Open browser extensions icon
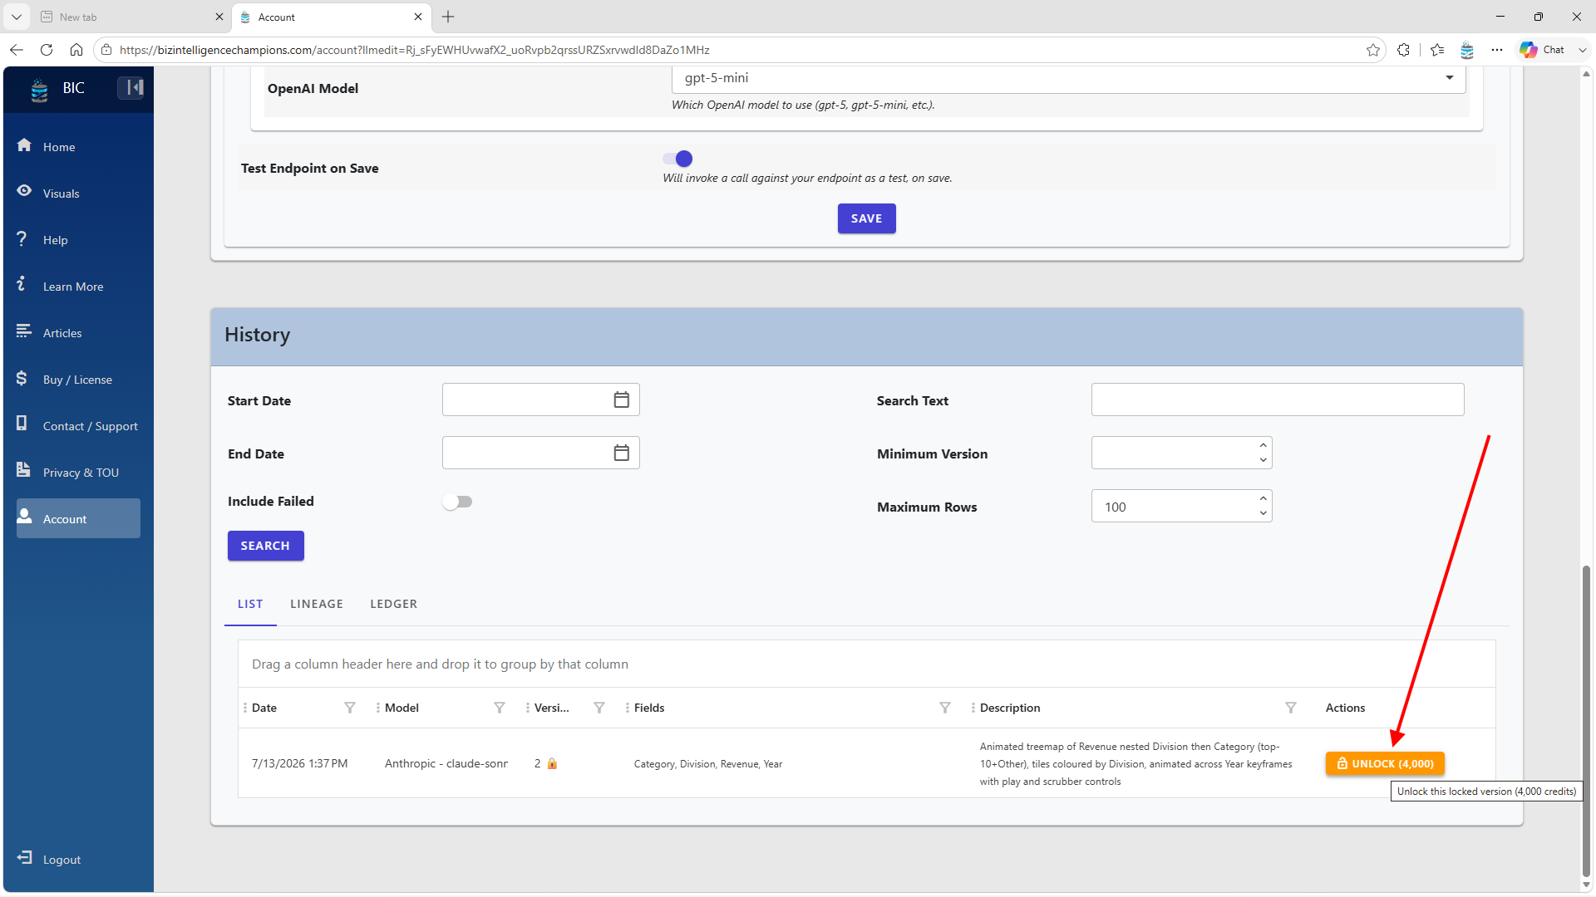Viewport: 1596px width, 897px height. 1404,50
